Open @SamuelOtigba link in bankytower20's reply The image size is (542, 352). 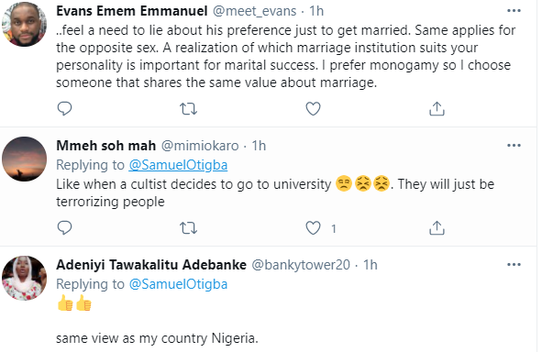click(178, 284)
